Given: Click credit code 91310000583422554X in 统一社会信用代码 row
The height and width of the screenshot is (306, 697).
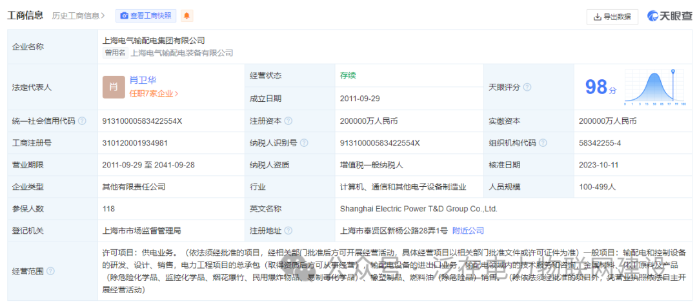Looking at the screenshot, I should (x=142, y=120).
